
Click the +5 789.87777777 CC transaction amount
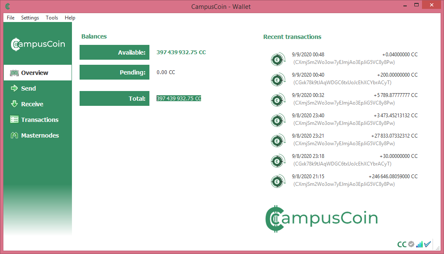click(x=396, y=95)
